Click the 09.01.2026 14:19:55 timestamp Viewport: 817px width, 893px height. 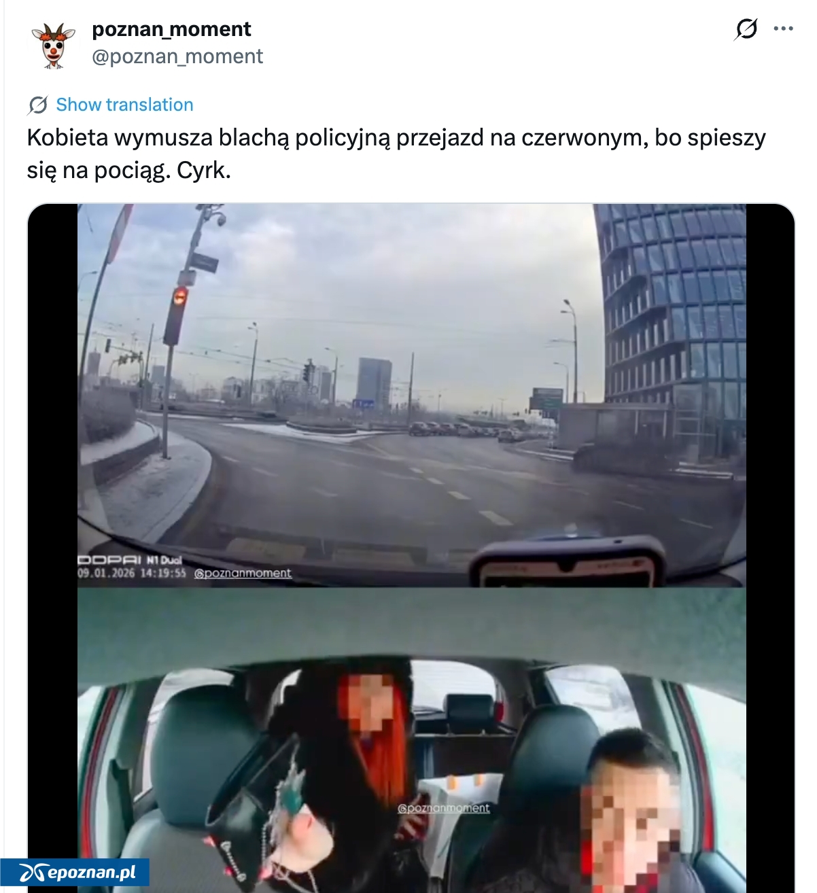pos(132,573)
